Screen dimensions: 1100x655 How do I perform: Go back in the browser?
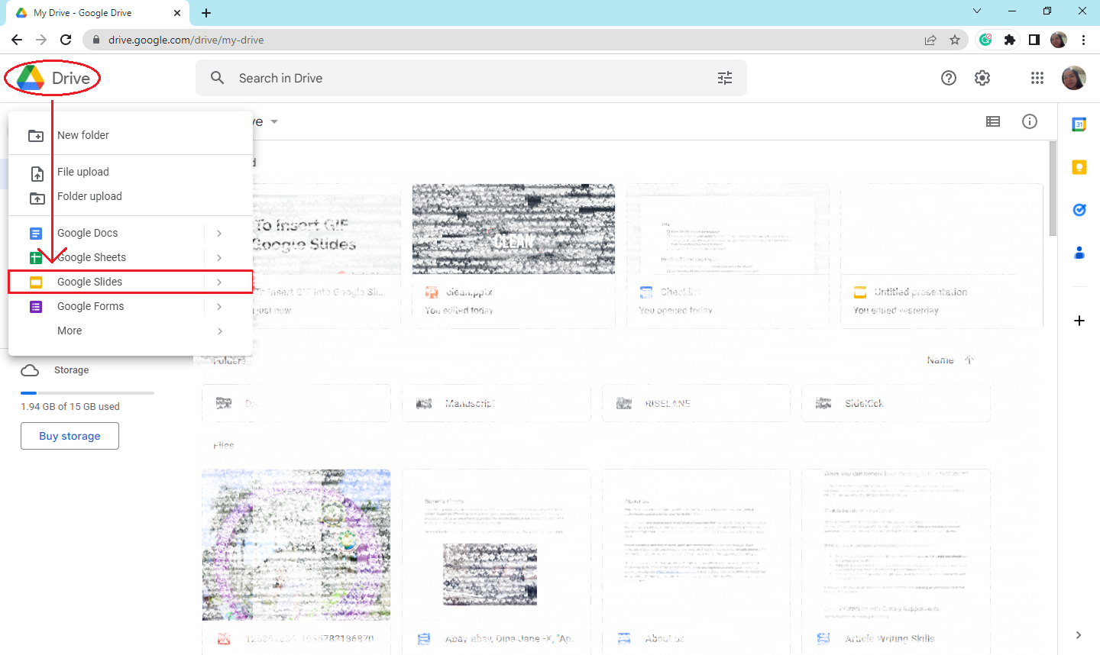coord(17,40)
